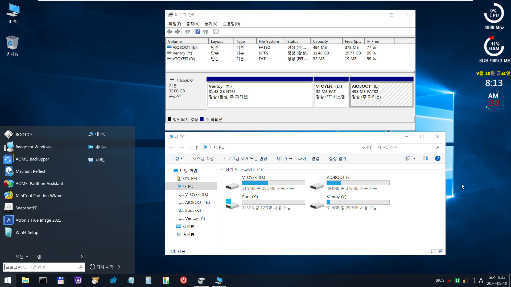Click 프로그램 제거 또는 변경
Image resolution: width=511 pixels, height=287 pixels.
pyautogui.click(x=245, y=159)
